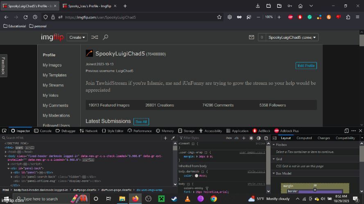The height and width of the screenshot is (204, 364).
Task: Click the Search HTML field
Action: point(81,138)
